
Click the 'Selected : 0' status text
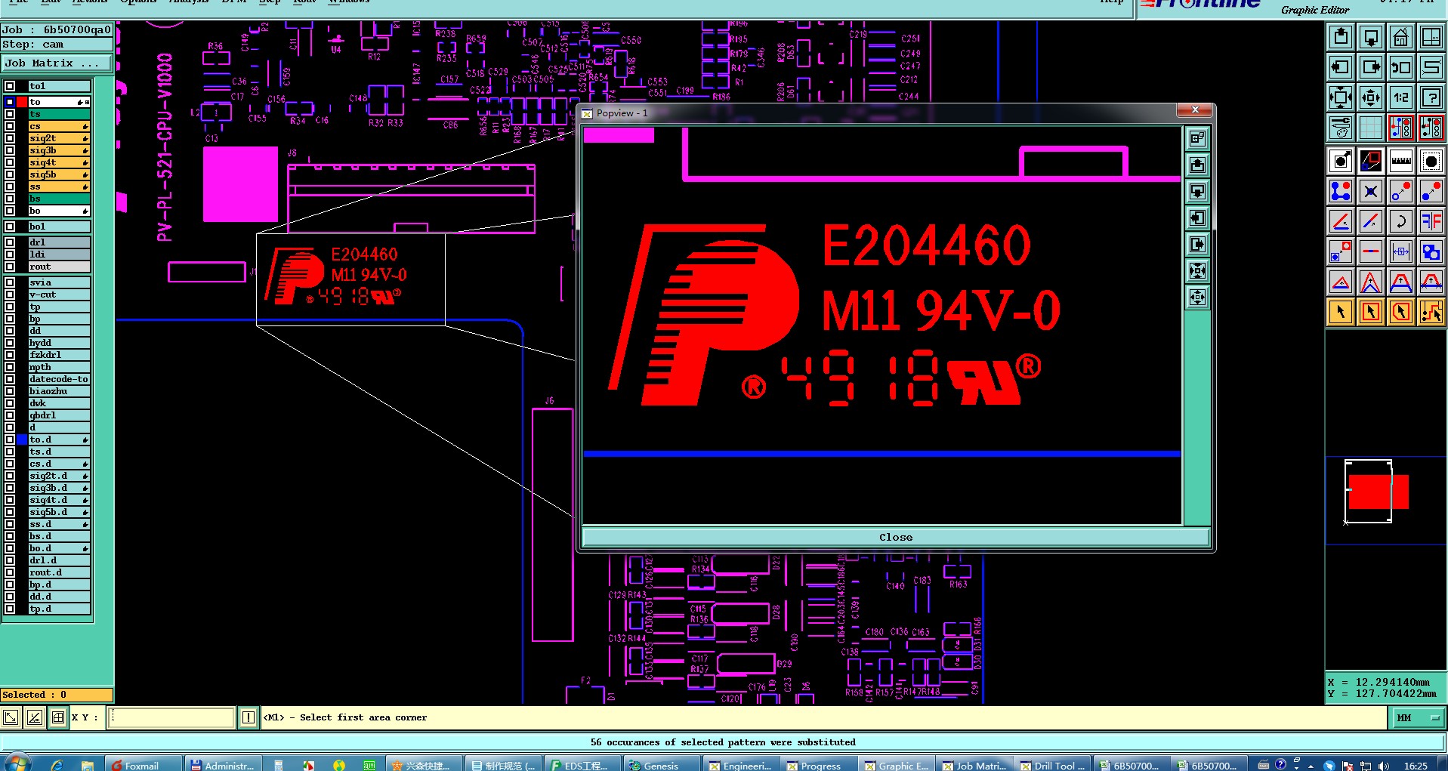point(35,695)
